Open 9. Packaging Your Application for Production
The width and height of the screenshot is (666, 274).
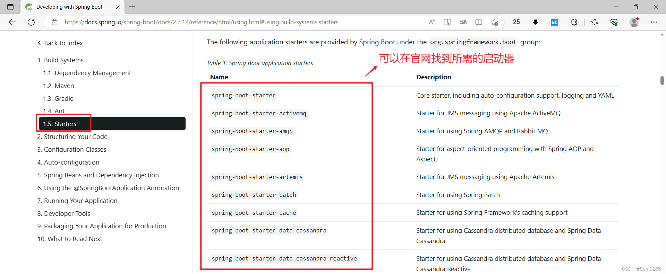102,226
